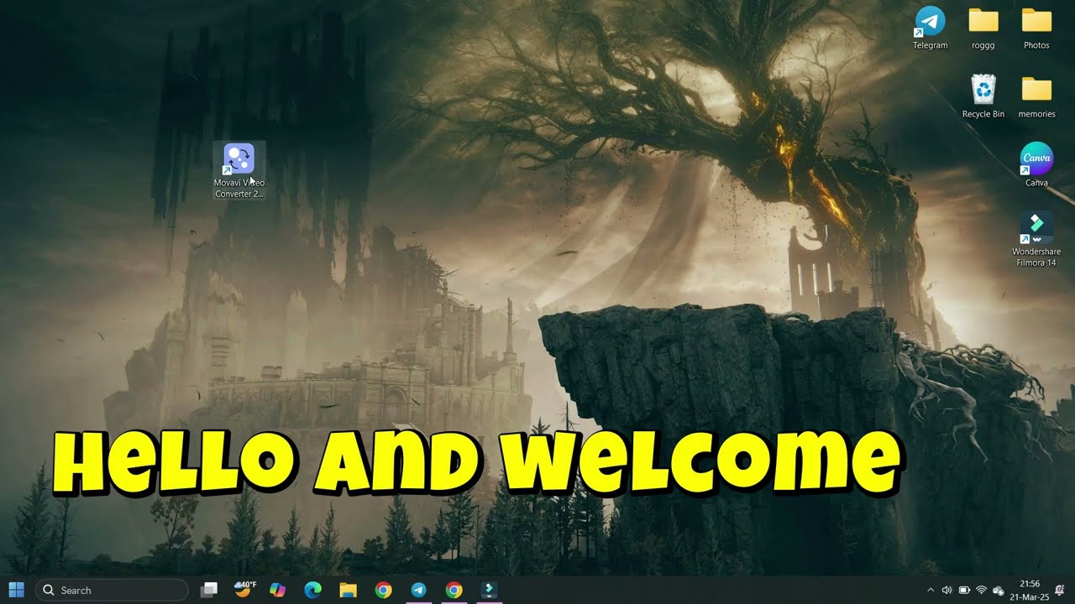This screenshot has height=604, width=1075.
Task: Open the Canva desktop shortcut
Action: point(1036,164)
